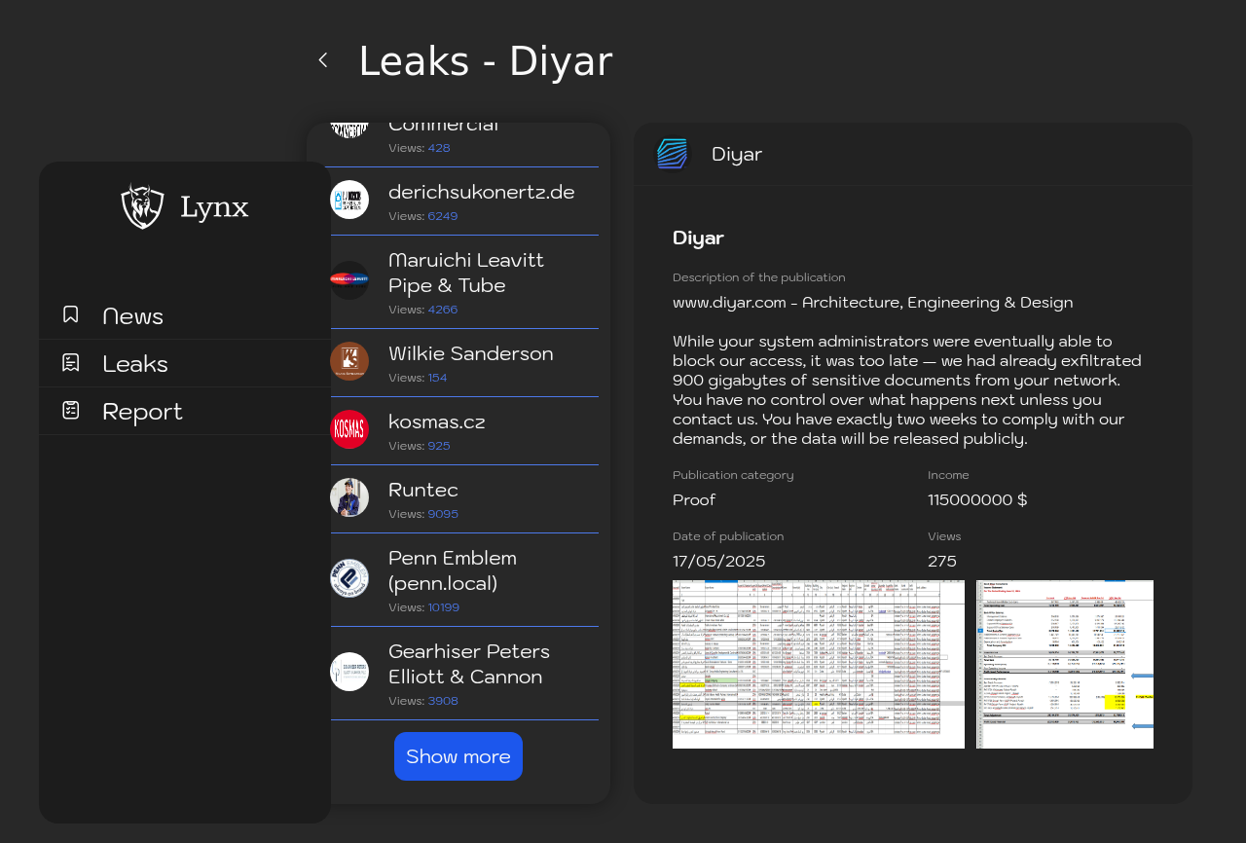Click the Penn Emblem logo avatar
The width and height of the screenshot is (1246, 843).
tap(349, 578)
